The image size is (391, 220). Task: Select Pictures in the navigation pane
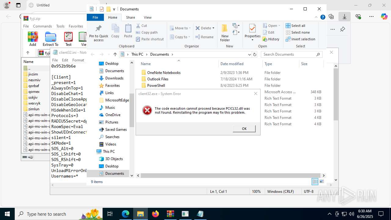(x=112, y=122)
